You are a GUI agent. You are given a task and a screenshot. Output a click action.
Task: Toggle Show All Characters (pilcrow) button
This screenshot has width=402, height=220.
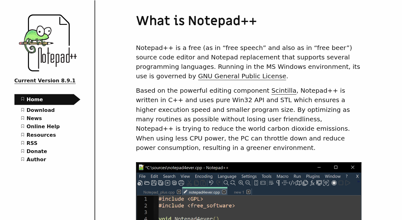coord(278,184)
